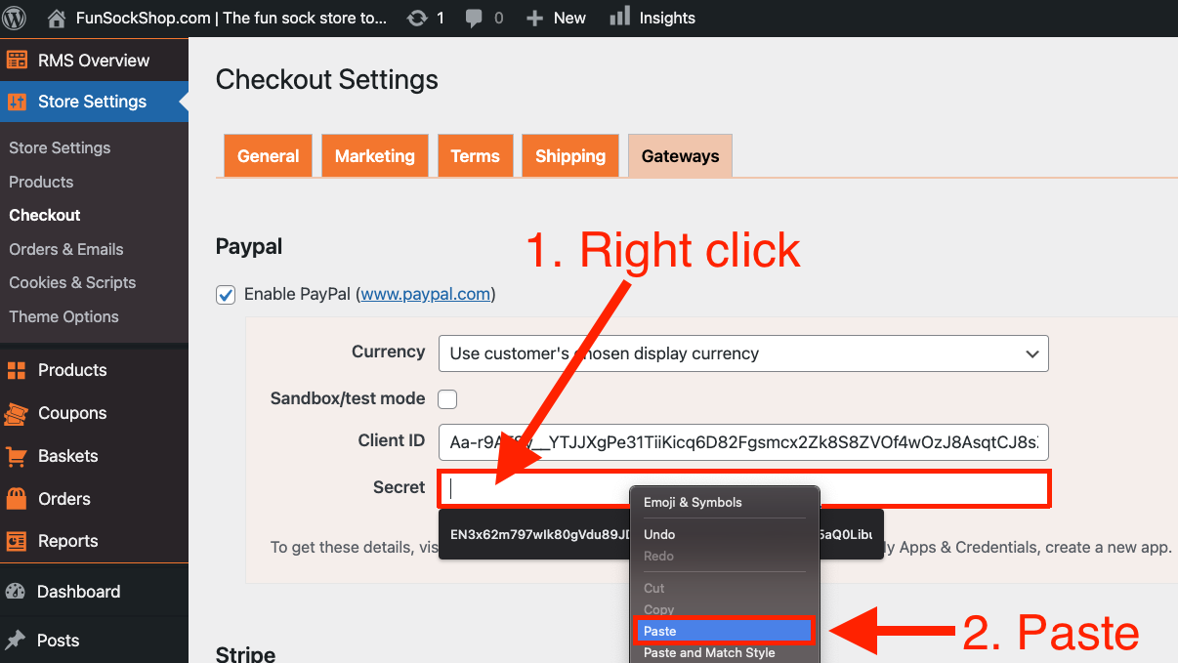Uncheck the Enable PayPal checkbox
The height and width of the screenshot is (663, 1178).
coord(226,295)
